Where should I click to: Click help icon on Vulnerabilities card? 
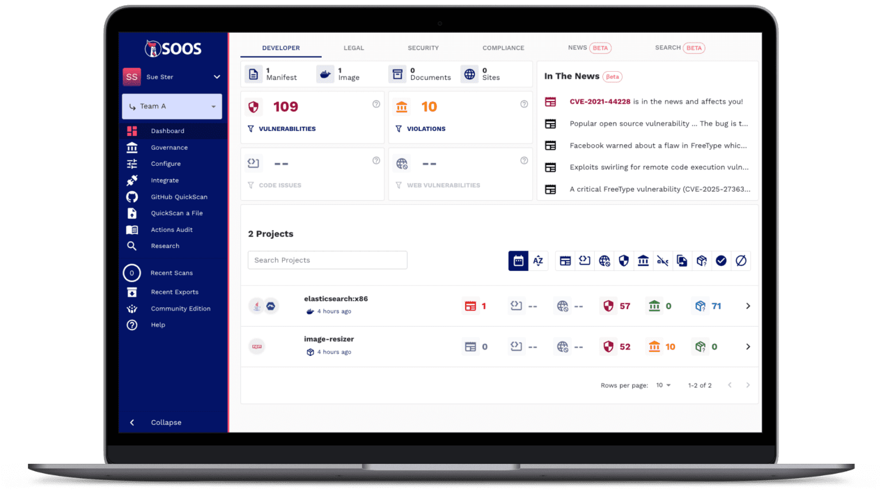376,104
